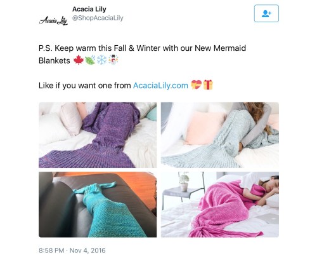Click the green leaf emoji
Image resolution: width=317 pixels, height=260 pixels.
pos(90,60)
